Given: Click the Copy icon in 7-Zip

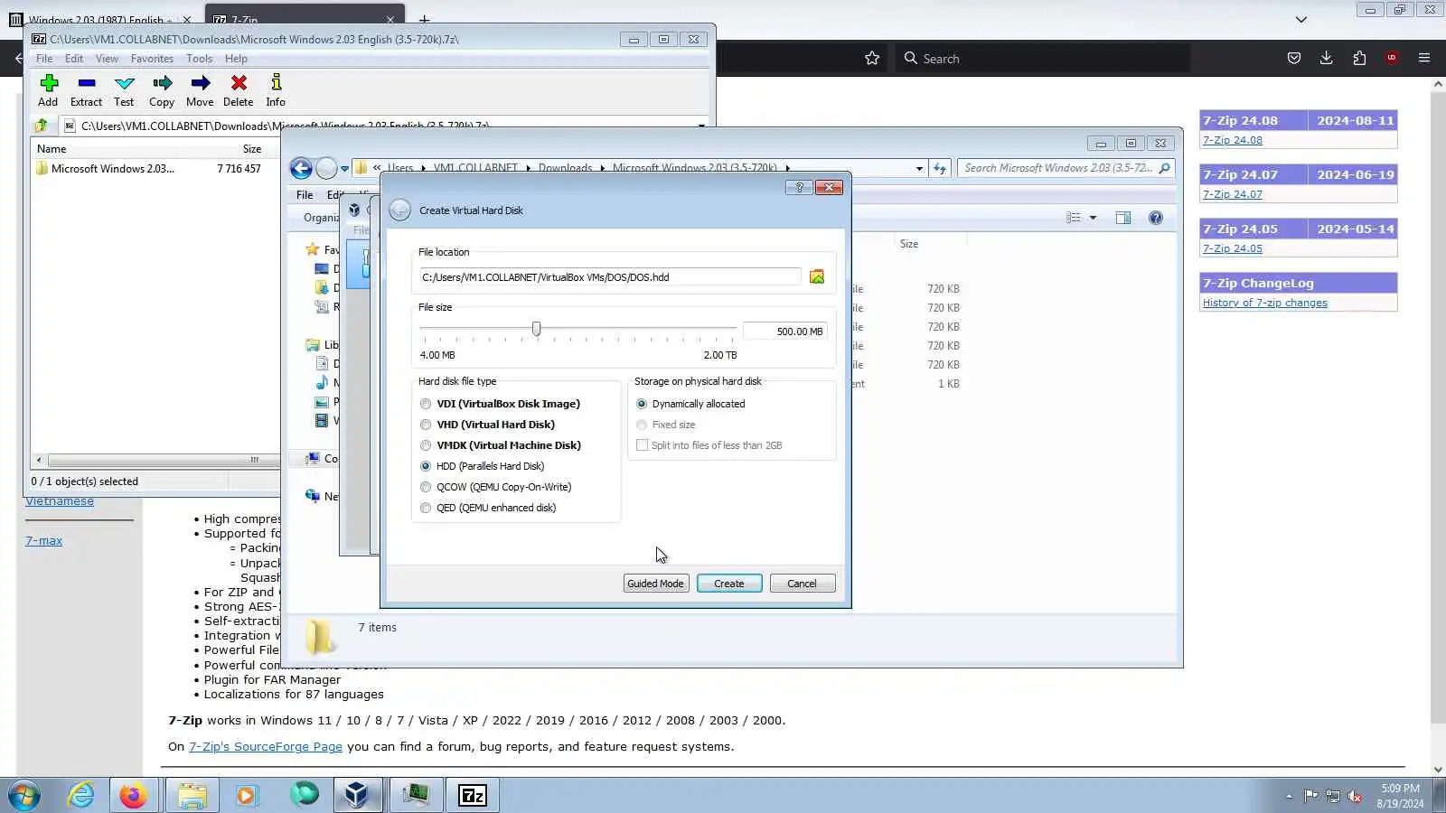Looking at the screenshot, I should [x=162, y=90].
